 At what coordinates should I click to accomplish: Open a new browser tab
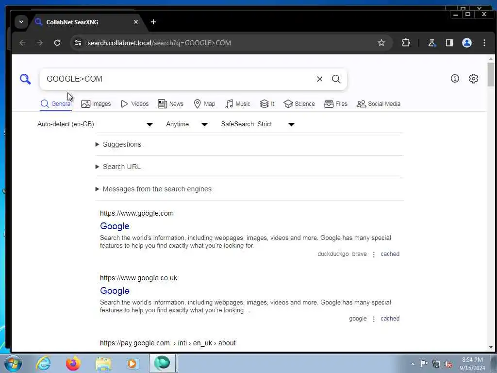pyautogui.click(x=153, y=22)
